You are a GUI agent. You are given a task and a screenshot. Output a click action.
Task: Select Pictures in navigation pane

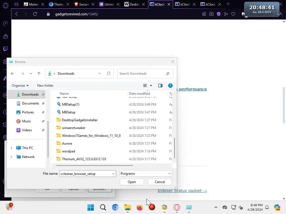click(x=27, y=112)
